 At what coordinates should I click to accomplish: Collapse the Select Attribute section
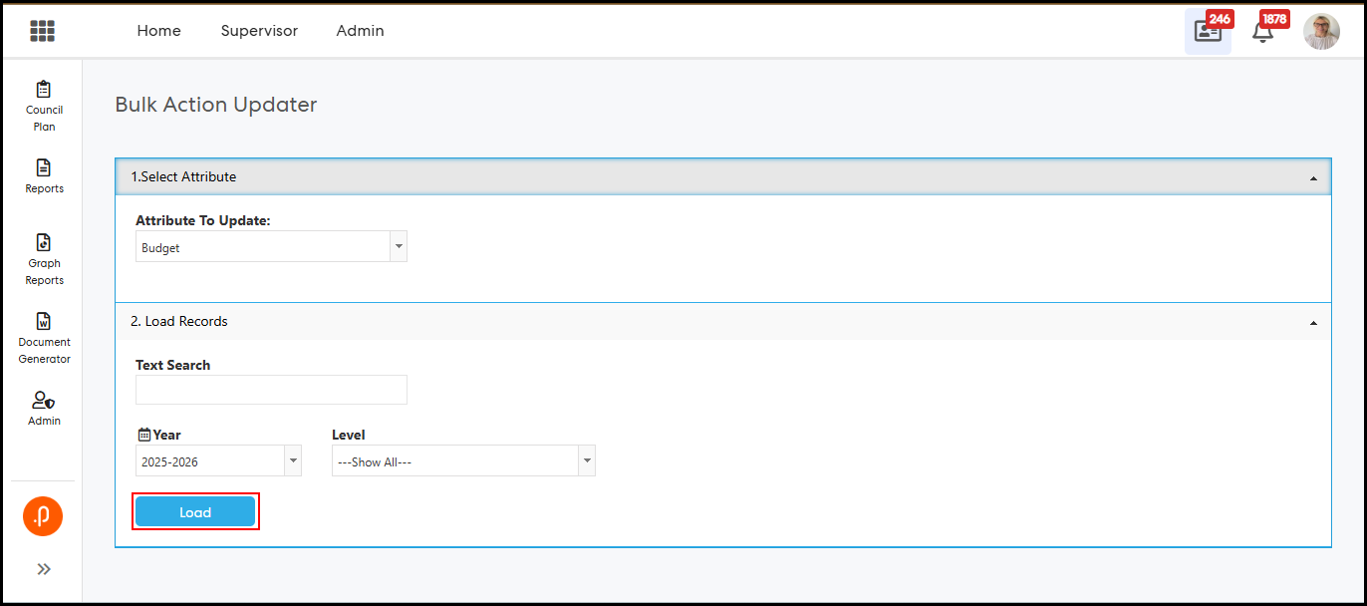[1313, 177]
